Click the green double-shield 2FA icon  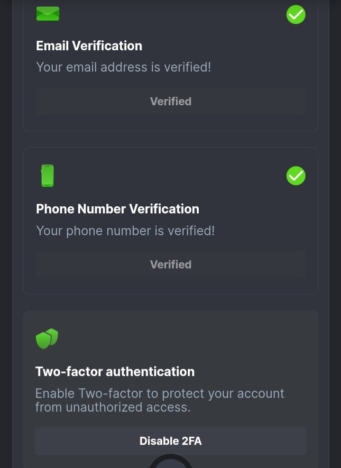click(47, 339)
